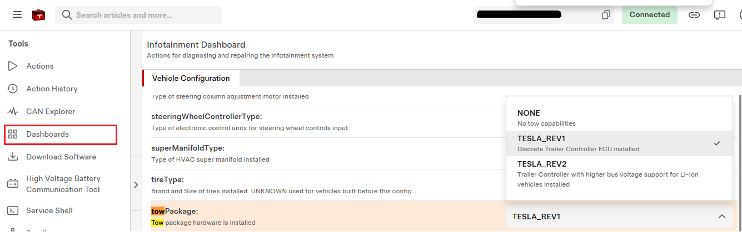Click the red Tesla toolbox logo
The width and height of the screenshot is (742, 232).
[38, 15]
